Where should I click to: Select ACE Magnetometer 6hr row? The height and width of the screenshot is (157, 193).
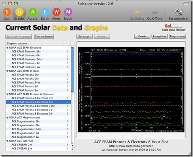[38, 126]
